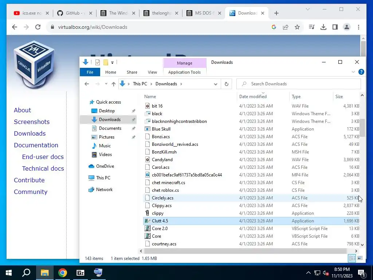Switch to Details view icon
Screen dimensions: 373x280
pyautogui.click(x=352, y=258)
